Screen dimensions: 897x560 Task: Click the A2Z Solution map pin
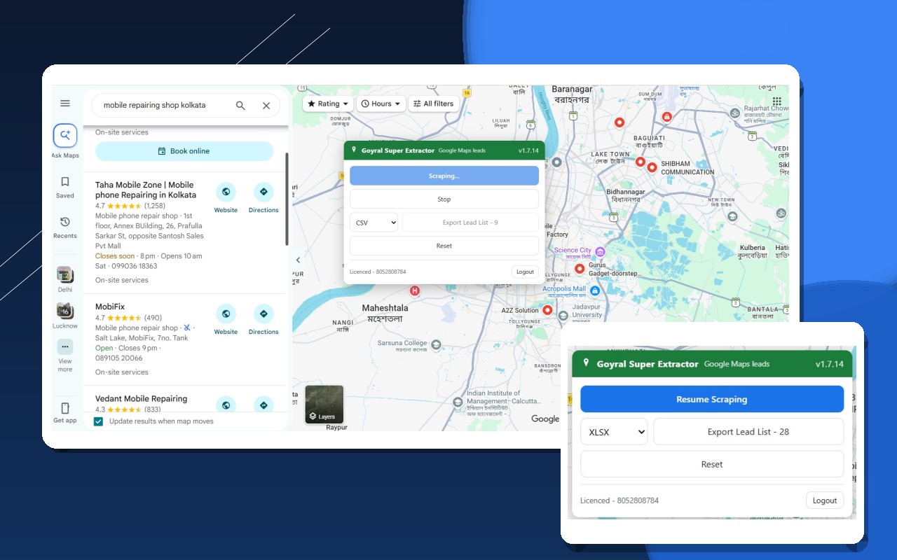(x=548, y=310)
